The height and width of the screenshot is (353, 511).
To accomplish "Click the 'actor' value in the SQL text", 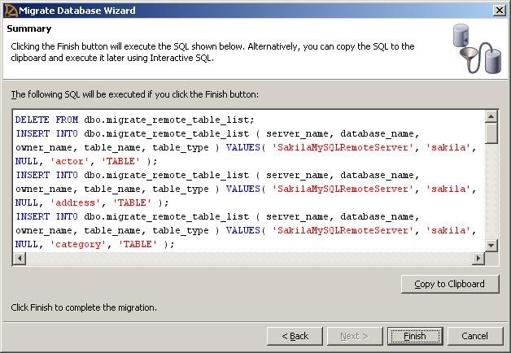I will [x=66, y=161].
